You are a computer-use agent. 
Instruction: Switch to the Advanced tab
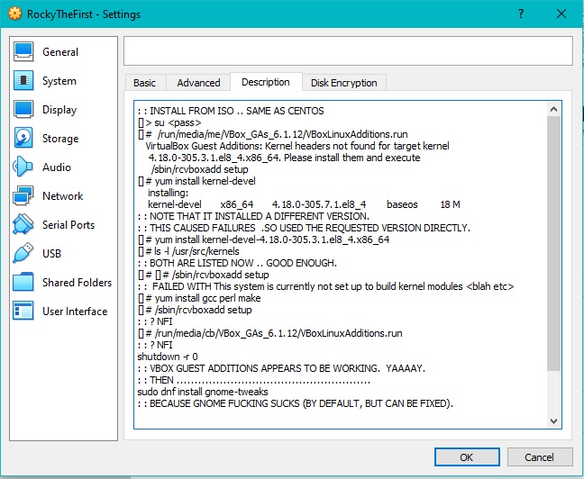198,83
